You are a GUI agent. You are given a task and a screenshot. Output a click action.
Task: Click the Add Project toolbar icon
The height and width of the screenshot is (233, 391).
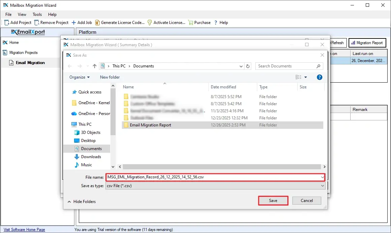pos(7,23)
